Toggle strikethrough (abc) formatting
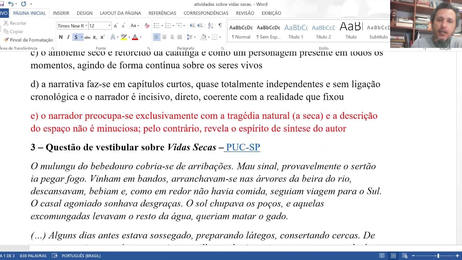The width and height of the screenshot is (462, 260). click(87, 37)
